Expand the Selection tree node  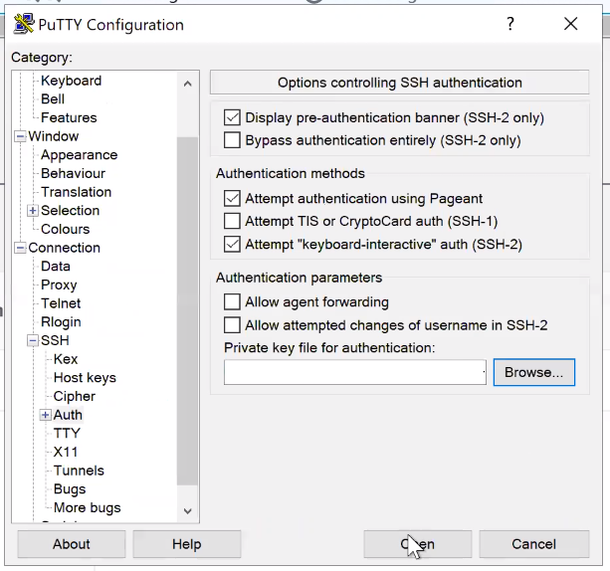33,211
